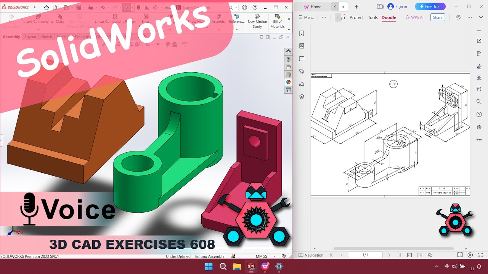488x274 pixels.
Task: Open Comments panel in WPS sidebar
Action: (302, 59)
